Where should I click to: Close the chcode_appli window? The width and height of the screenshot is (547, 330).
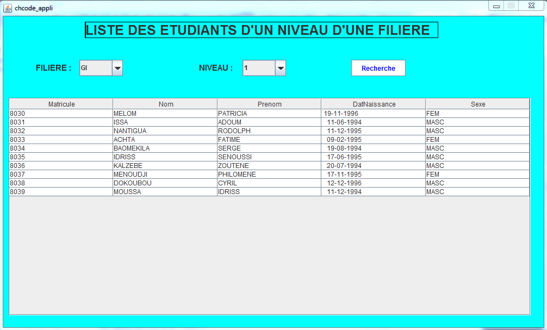[531, 6]
